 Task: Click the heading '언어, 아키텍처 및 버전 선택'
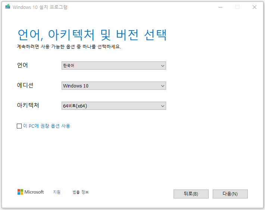92,35
